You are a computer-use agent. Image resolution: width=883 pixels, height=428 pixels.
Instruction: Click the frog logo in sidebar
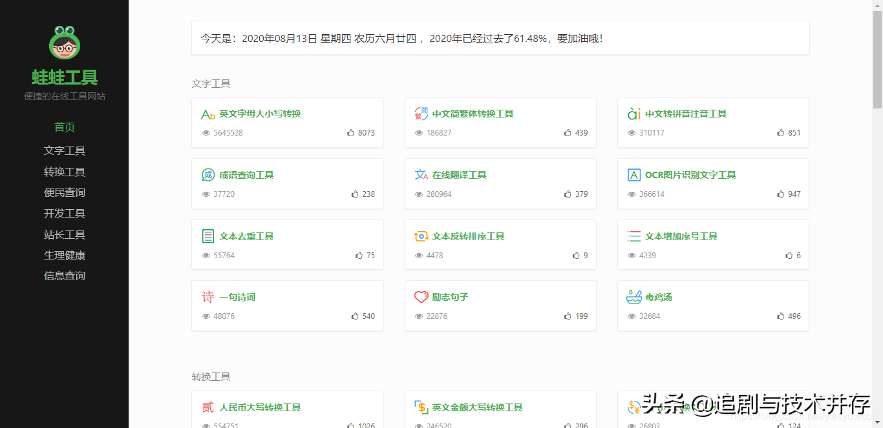point(65,42)
